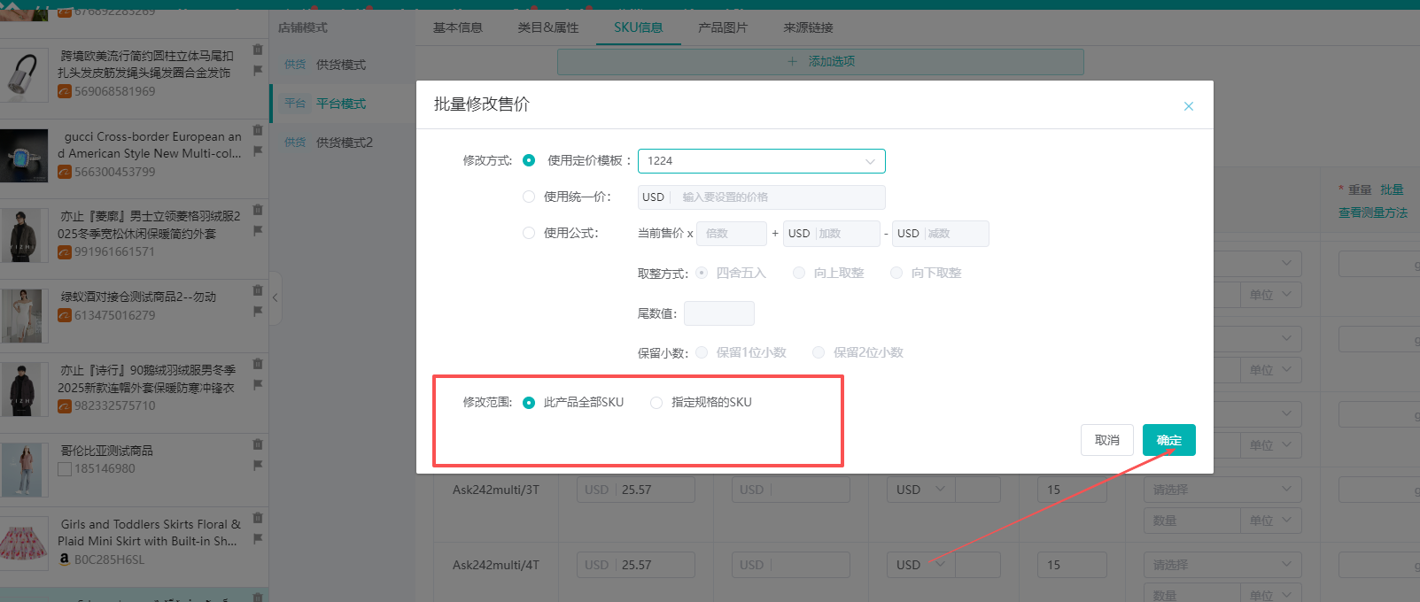Click the trash icon for the 亦止『诗行』down jacket
This screenshot has height=602, width=1420.
coord(258,364)
